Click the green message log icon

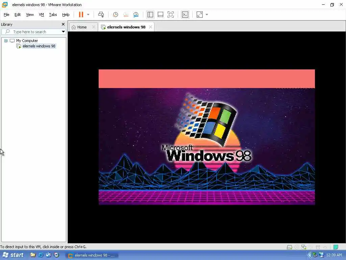[336, 247]
